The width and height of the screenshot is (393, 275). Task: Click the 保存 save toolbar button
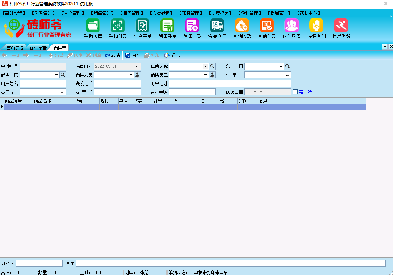133,55
